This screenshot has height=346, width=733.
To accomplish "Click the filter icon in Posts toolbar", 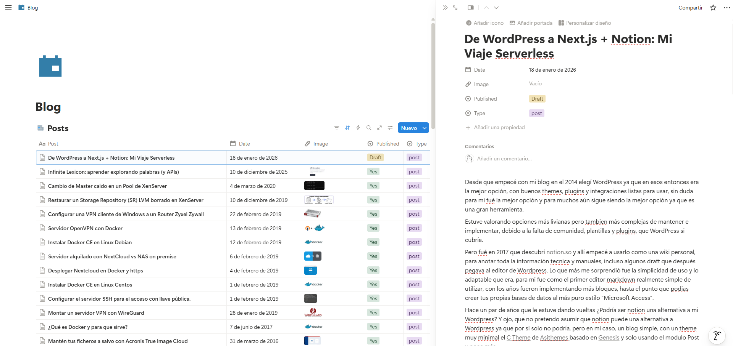I will tap(337, 128).
